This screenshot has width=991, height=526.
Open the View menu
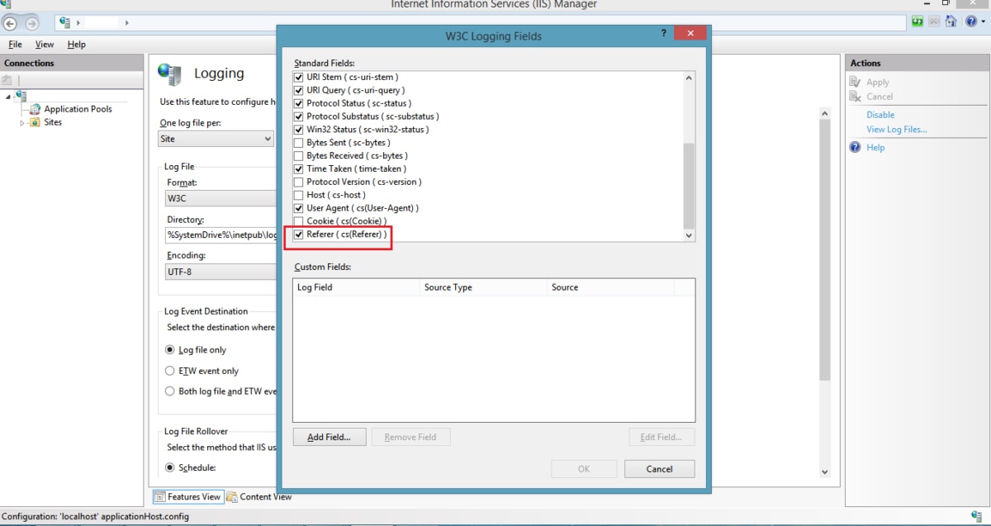45,45
